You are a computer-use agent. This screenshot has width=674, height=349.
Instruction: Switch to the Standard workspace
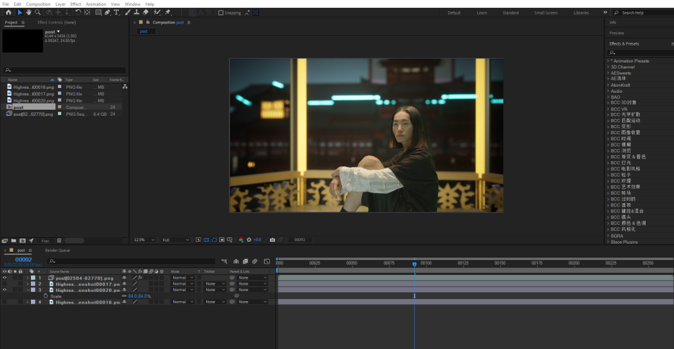[x=511, y=13]
